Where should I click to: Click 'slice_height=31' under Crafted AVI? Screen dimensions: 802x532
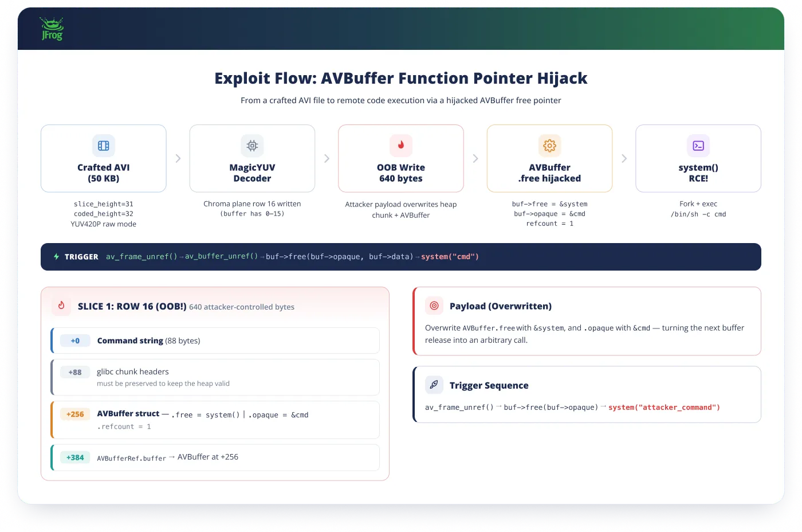click(x=104, y=204)
